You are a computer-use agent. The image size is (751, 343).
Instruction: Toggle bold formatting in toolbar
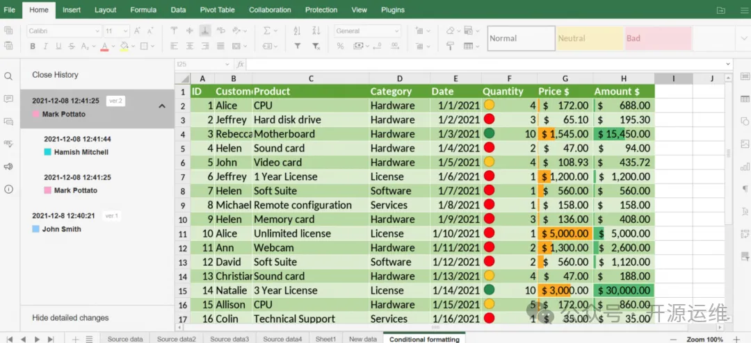33,47
